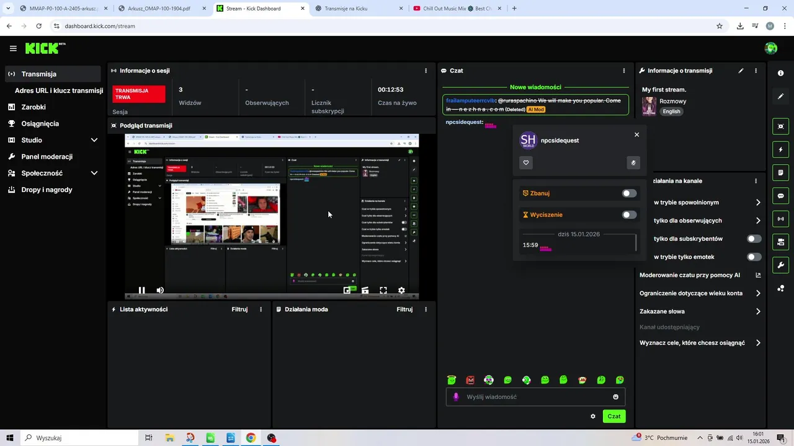
Task: Enable emote-only chat mode toggle
Action: coord(754,256)
